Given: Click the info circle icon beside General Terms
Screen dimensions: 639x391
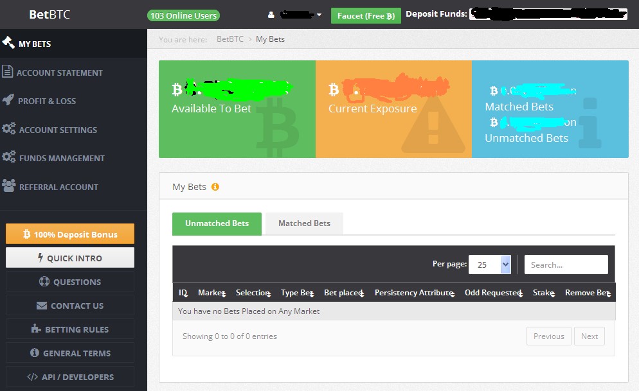Looking at the screenshot, I should (35, 352).
